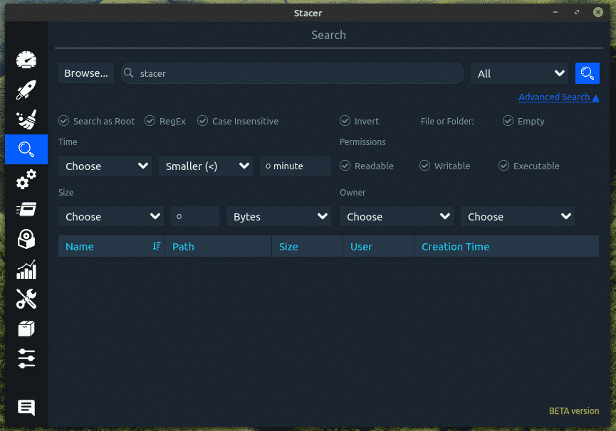This screenshot has height=431, width=616.
Task: Click the 0 minute time value field
Action: tap(296, 166)
